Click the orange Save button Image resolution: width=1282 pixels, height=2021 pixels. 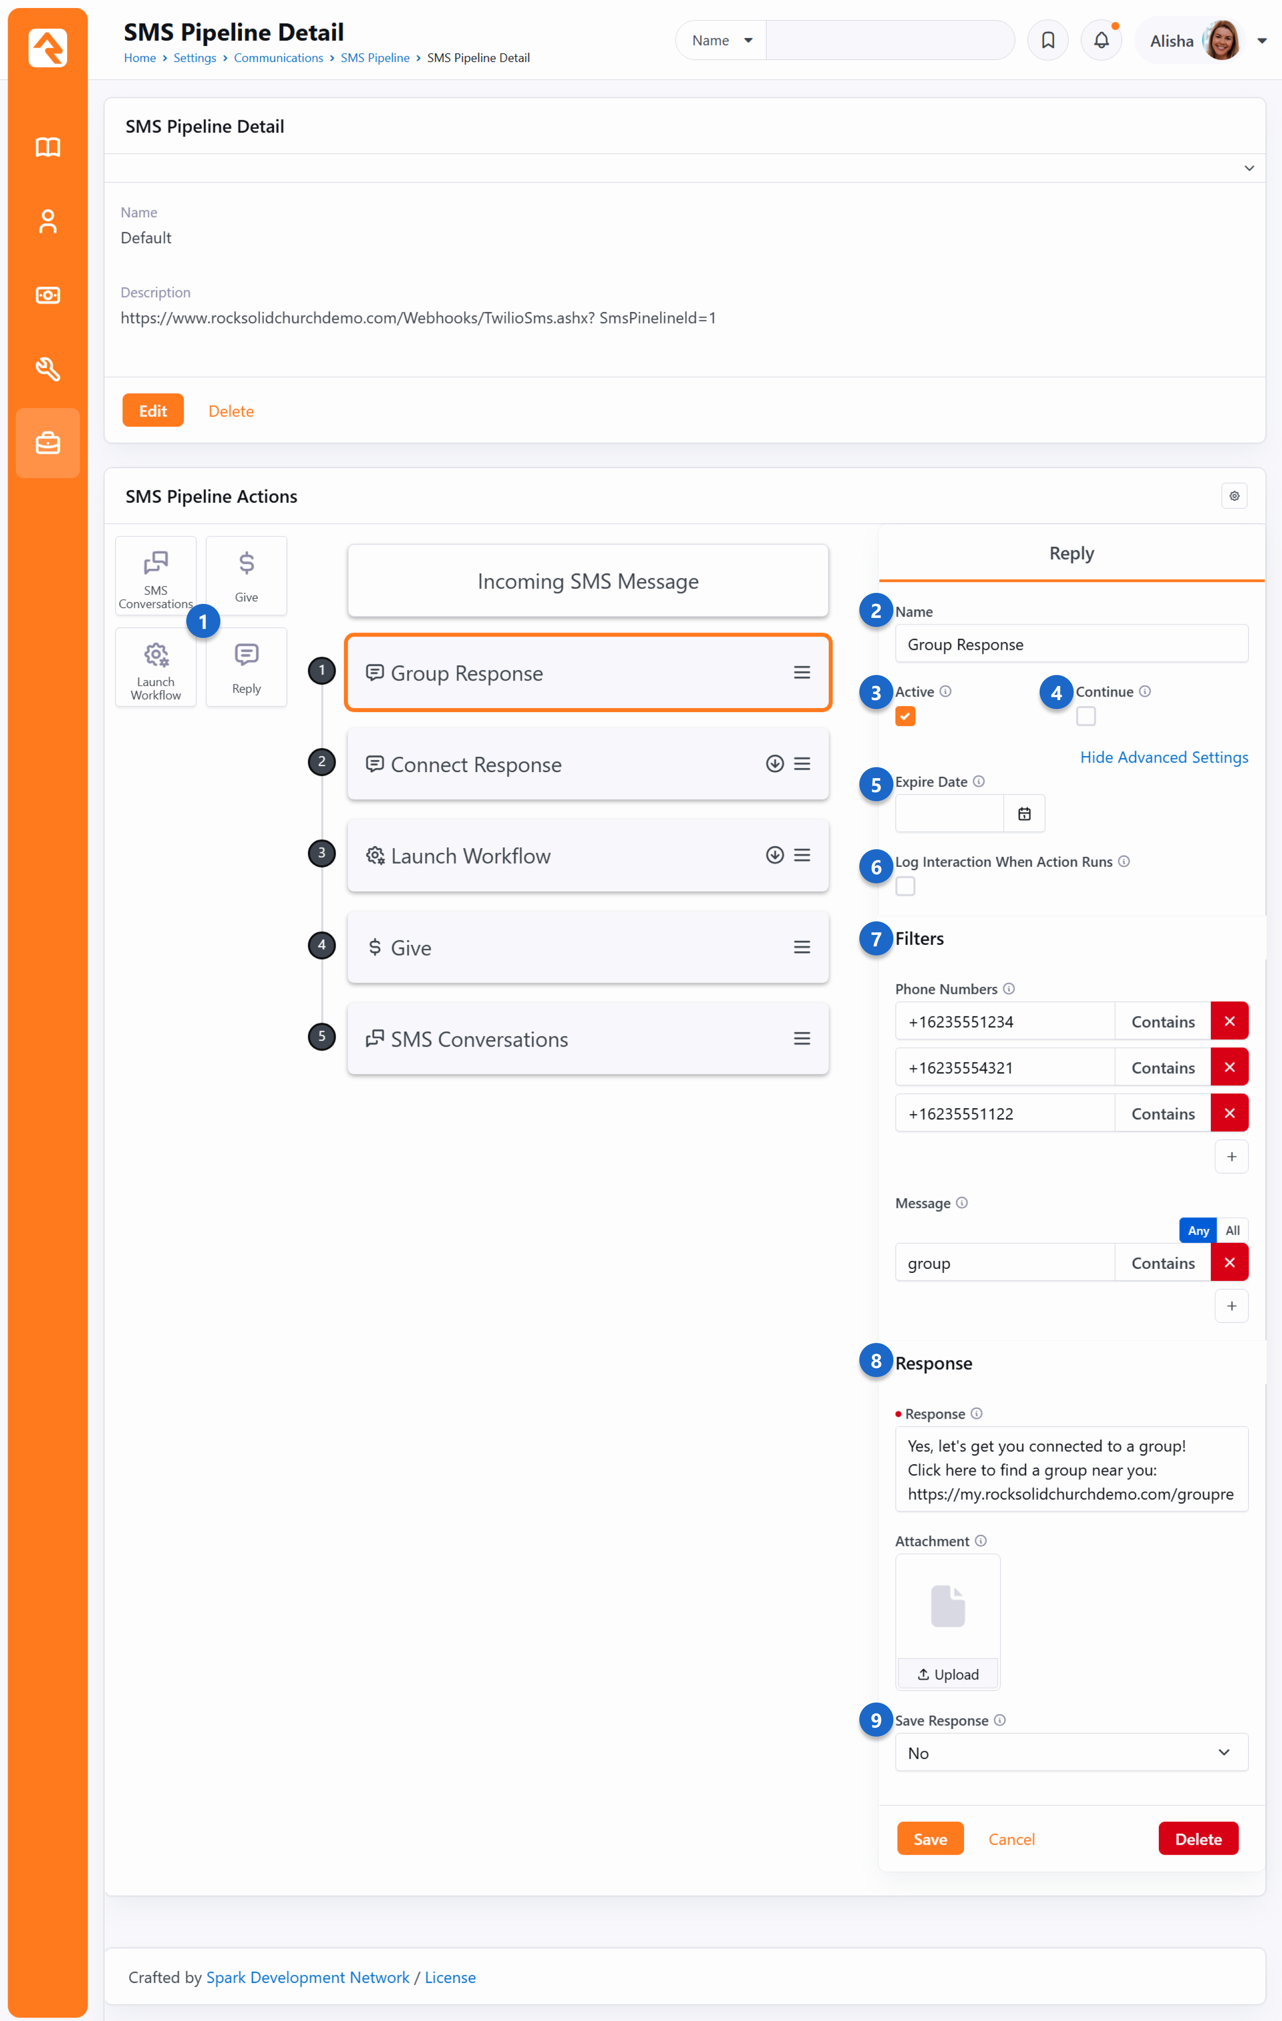(929, 1839)
